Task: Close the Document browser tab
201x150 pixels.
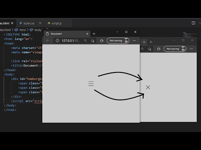Action: [x=87, y=34]
